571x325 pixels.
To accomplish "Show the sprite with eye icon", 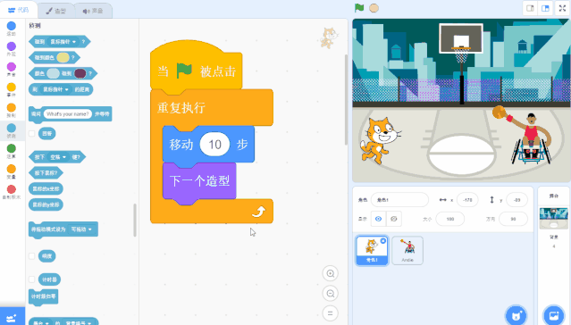I will 379,219.
